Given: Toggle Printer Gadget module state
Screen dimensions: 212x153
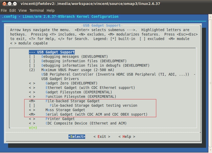Looking at the screenshot, I should [x=32, y=119].
